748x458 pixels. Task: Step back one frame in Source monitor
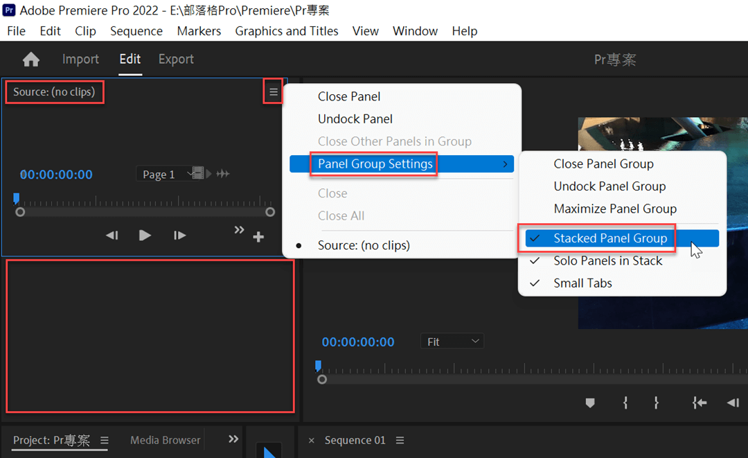coord(112,235)
